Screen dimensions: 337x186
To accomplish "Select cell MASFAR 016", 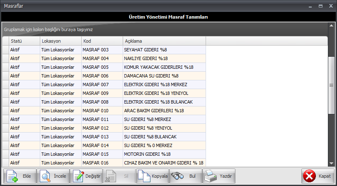I will coord(102,163).
